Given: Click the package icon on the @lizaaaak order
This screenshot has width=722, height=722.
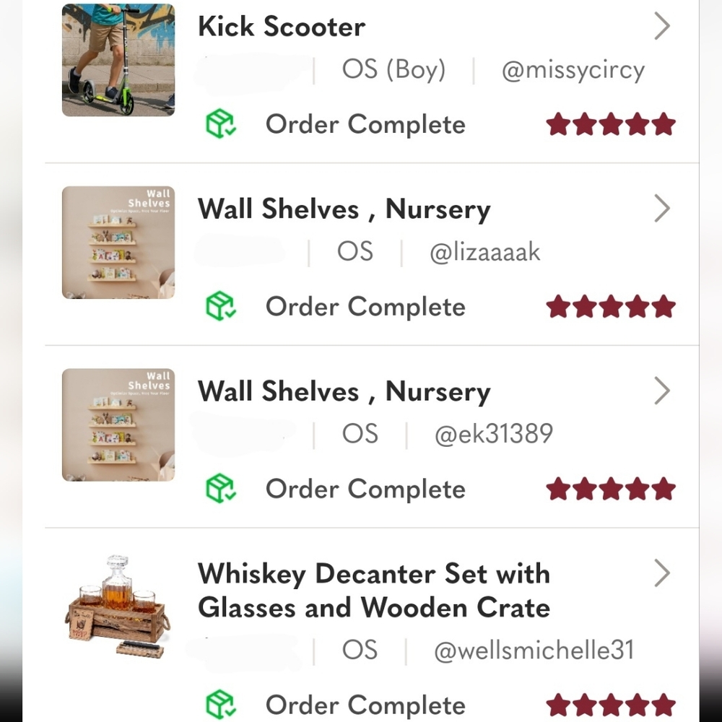Looking at the screenshot, I should tap(220, 305).
